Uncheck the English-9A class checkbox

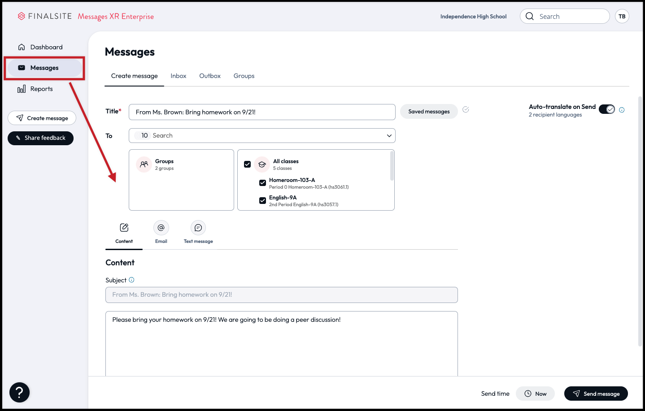262,200
